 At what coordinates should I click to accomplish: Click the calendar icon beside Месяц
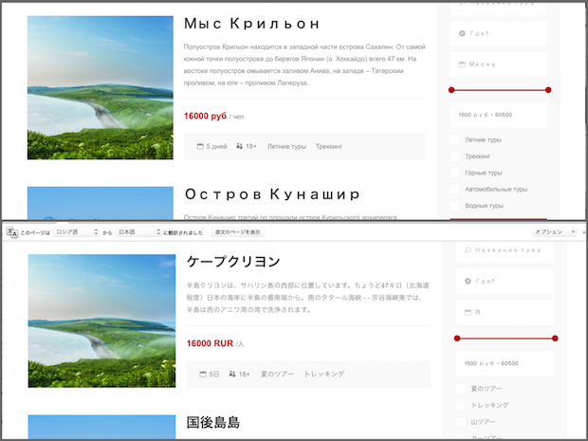coord(462,64)
